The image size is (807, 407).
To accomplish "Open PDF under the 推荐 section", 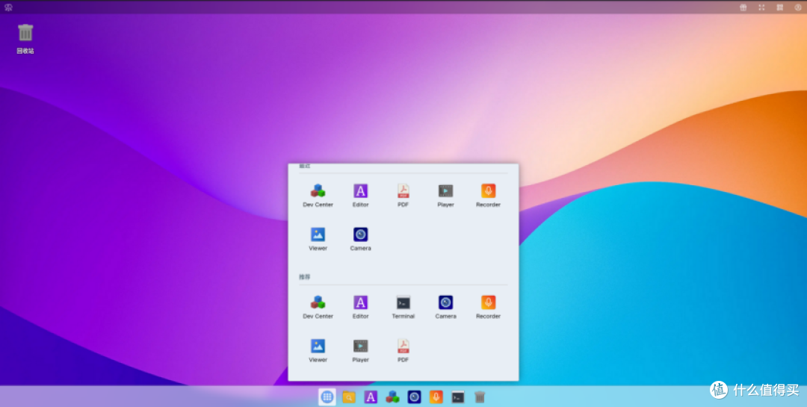I will click(403, 351).
